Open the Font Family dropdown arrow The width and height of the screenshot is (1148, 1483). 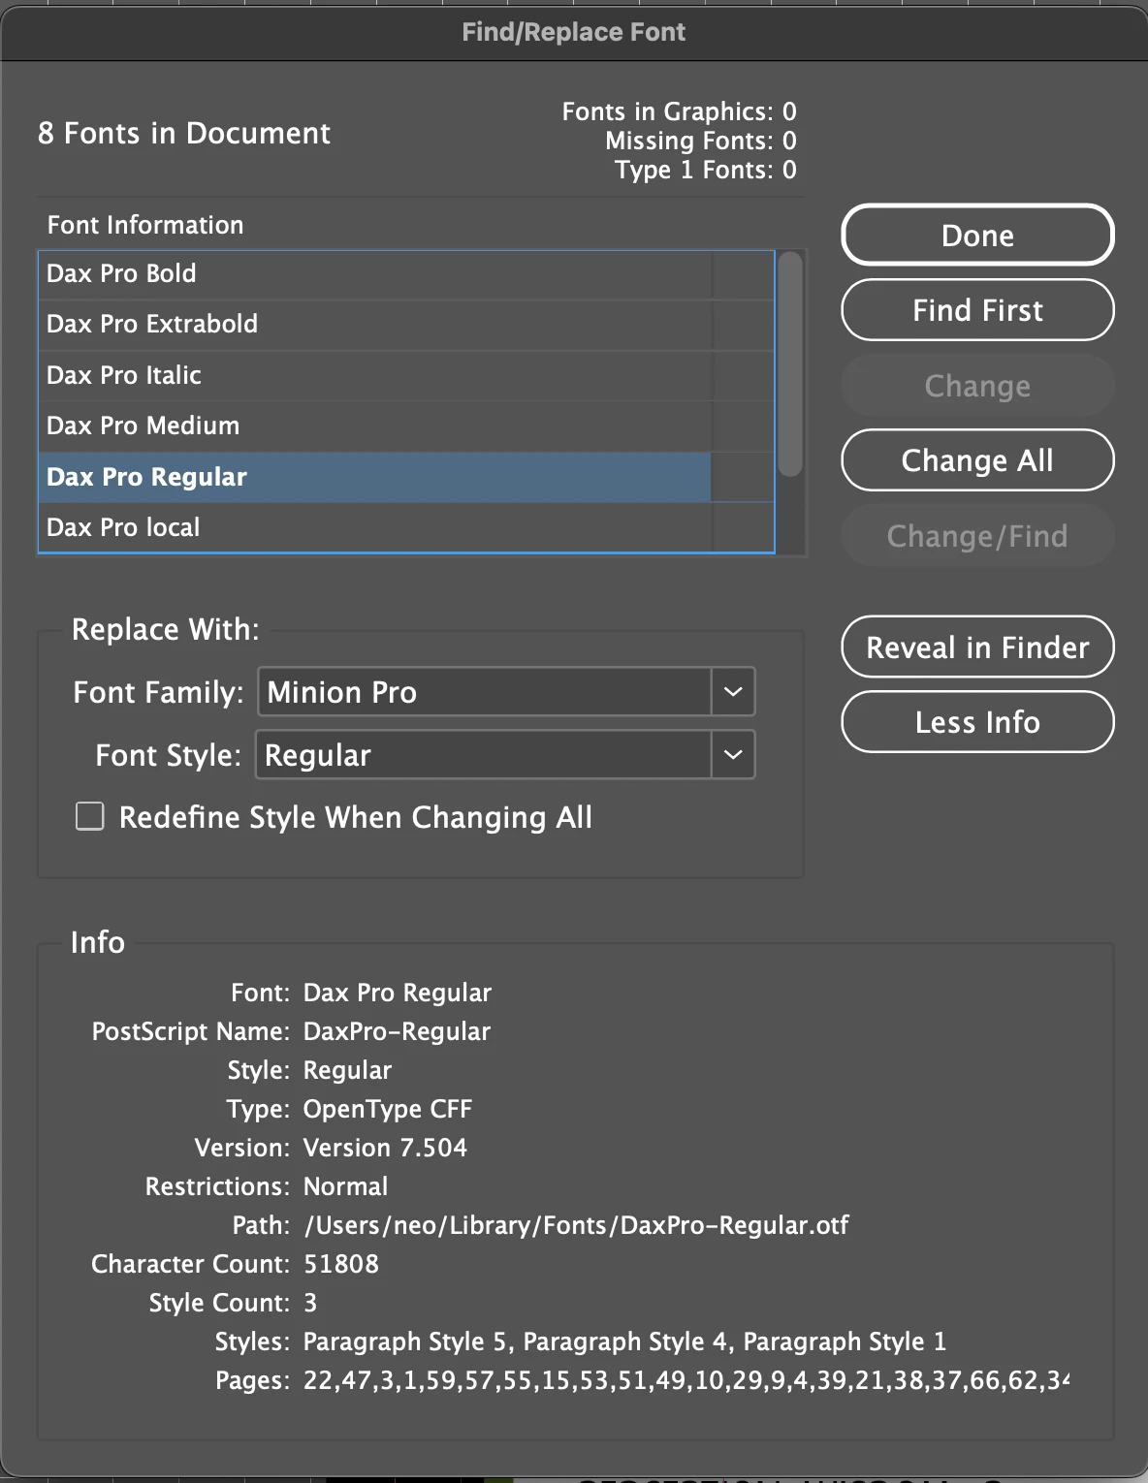pos(733,692)
